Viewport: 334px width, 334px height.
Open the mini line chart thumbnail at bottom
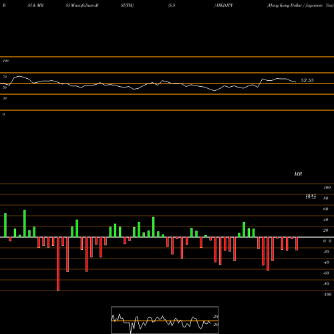(165, 320)
